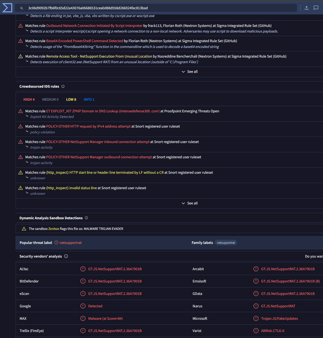
Task: Open Base64 Encoded PowerShell Command Detected rule
Action: [85, 41]
